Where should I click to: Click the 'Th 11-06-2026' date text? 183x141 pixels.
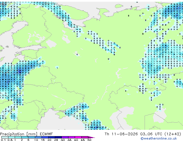point(121,134)
